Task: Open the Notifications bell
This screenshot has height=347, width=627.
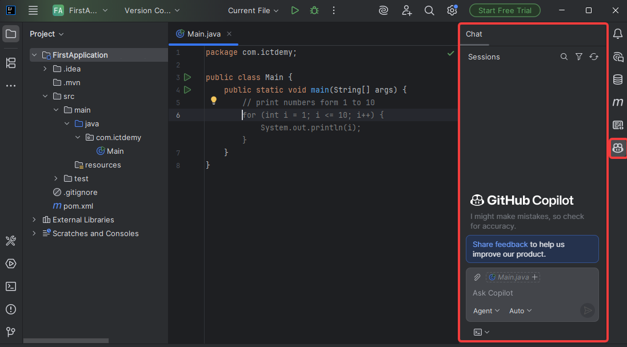Action: click(x=617, y=34)
